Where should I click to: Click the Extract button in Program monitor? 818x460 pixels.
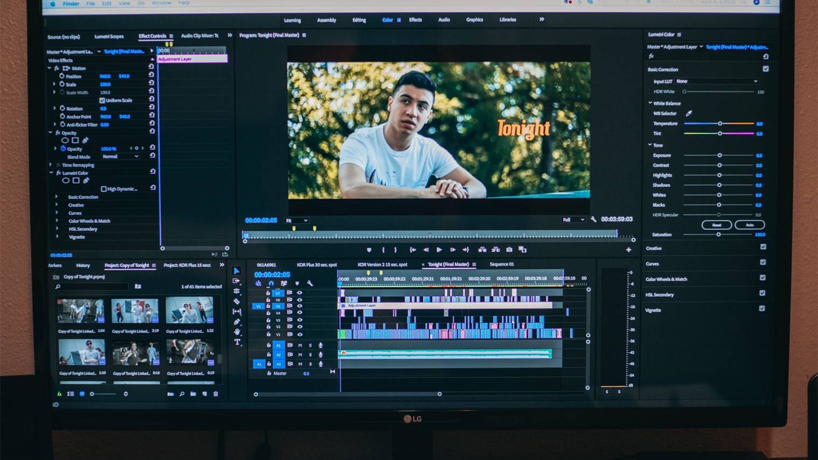(x=496, y=250)
